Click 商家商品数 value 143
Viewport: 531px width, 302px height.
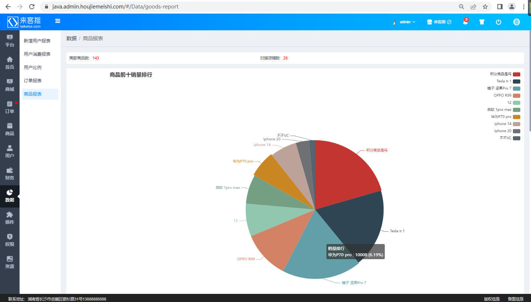coord(96,58)
